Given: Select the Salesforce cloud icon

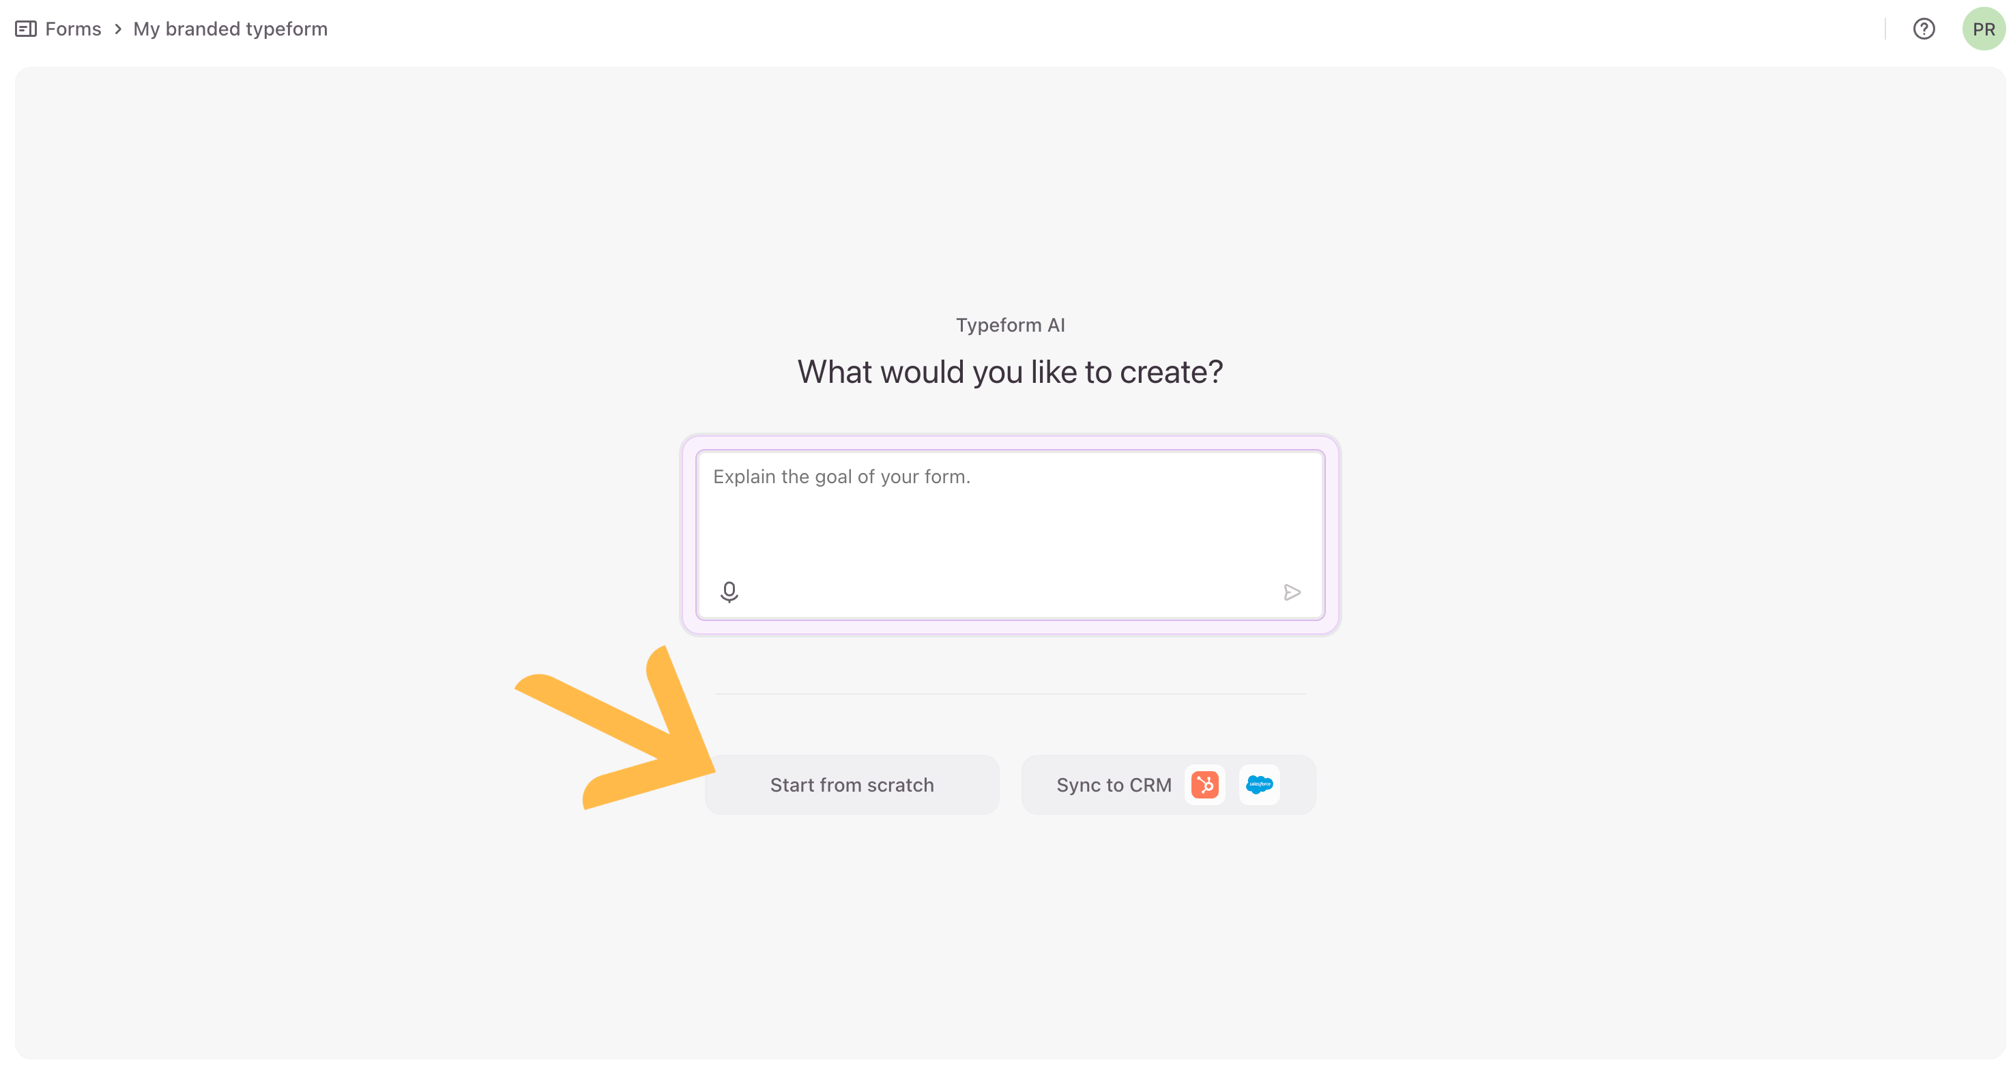Looking at the screenshot, I should pyautogui.click(x=1259, y=784).
